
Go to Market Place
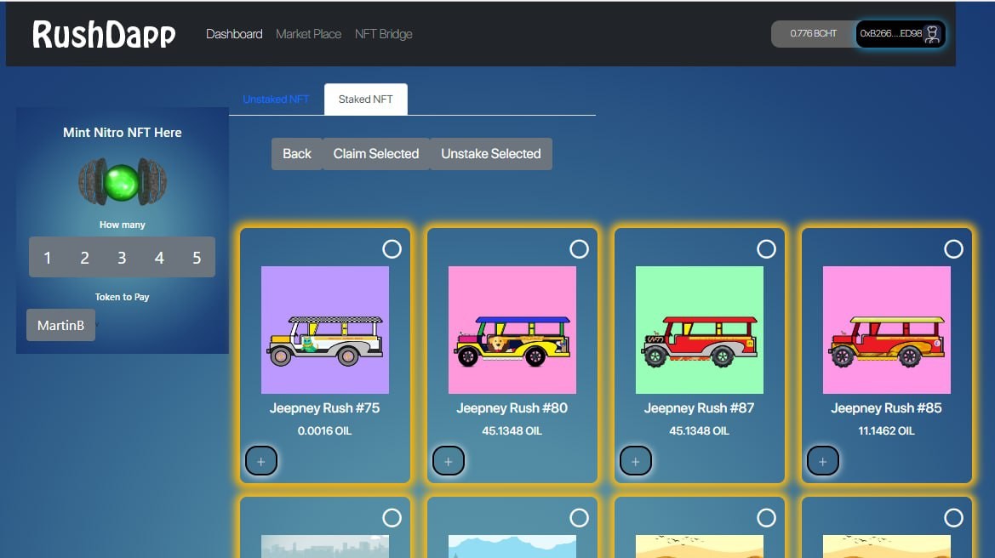click(308, 34)
